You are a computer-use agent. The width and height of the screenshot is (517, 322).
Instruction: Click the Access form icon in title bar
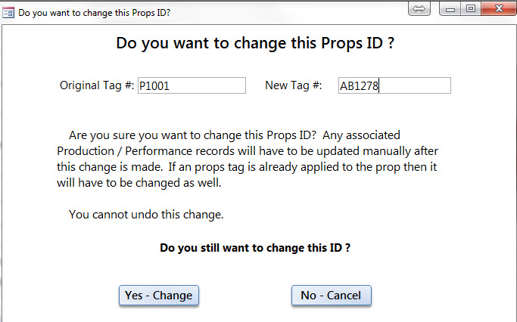(x=8, y=13)
